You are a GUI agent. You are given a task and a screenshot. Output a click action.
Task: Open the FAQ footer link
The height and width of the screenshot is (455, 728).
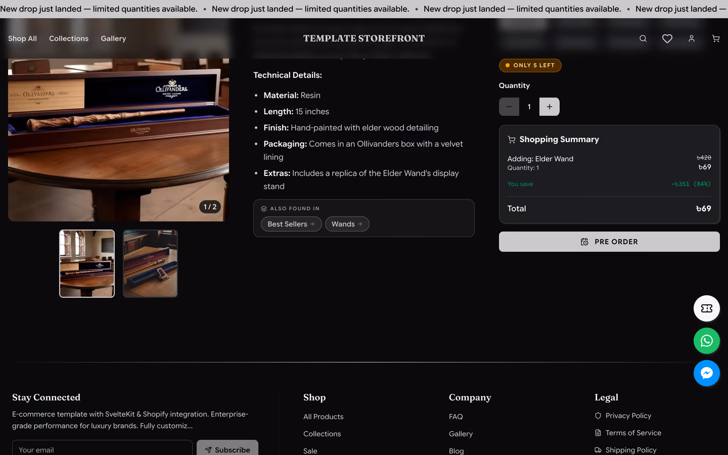456,417
